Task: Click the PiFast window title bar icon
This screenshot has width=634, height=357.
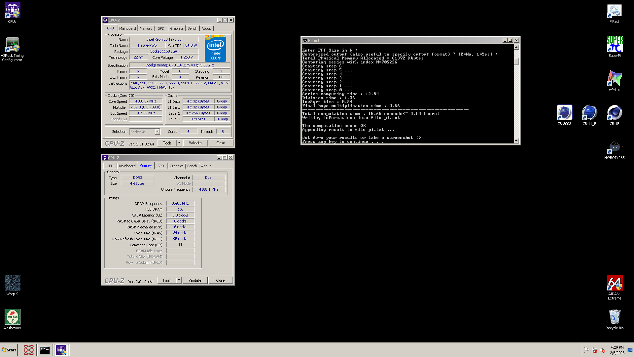Action: click(305, 40)
